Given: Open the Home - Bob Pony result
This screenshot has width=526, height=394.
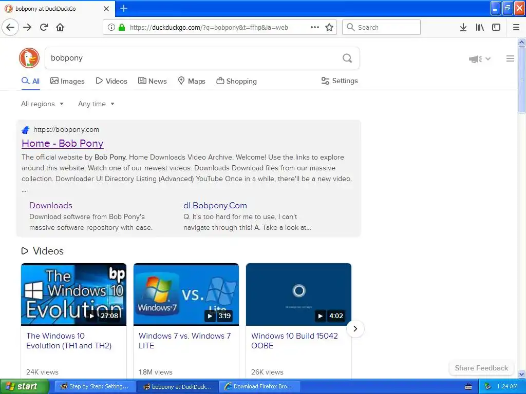Looking at the screenshot, I should pos(62,144).
